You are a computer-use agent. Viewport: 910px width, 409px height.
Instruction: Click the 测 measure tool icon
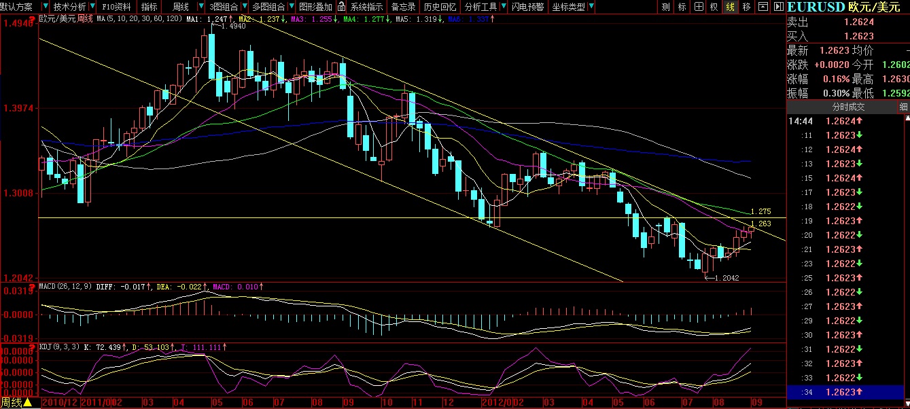(665, 7)
